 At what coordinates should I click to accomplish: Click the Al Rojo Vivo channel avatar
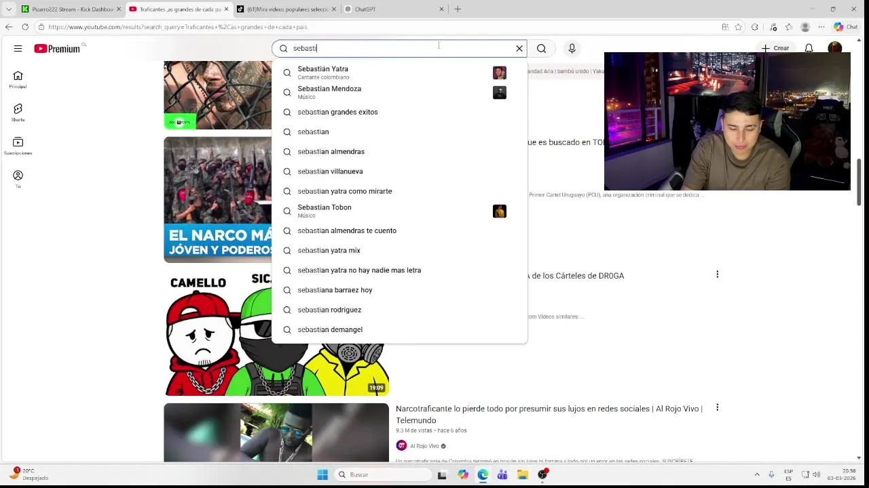(x=401, y=445)
